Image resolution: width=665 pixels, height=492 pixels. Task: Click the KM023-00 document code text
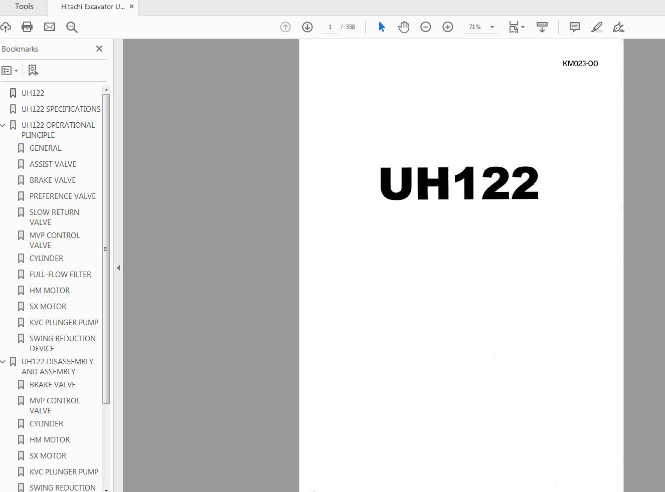point(580,64)
